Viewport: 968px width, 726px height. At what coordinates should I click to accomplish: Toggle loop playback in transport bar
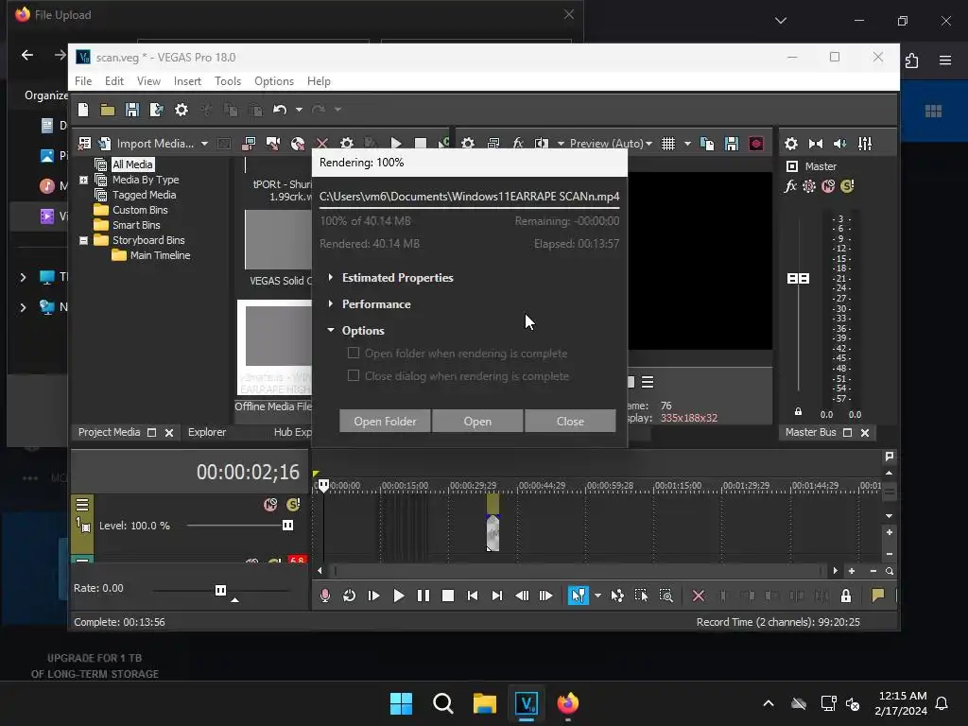point(349,596)
